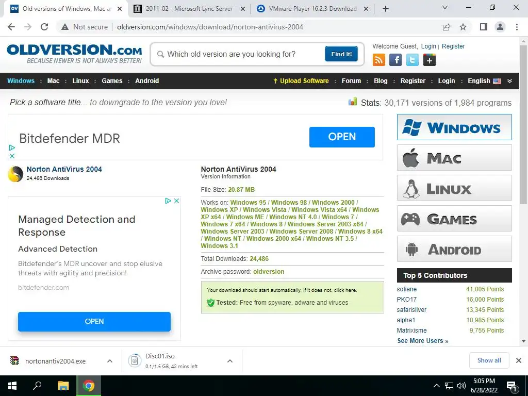The image size is (528, 396).
Task: Close the Managed Detection ad
Action: (x=176, y=201)
